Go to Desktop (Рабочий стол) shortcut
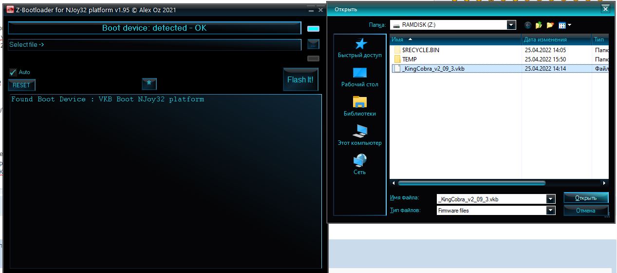This screenshot has height=273, width=617. coord(360,77)
